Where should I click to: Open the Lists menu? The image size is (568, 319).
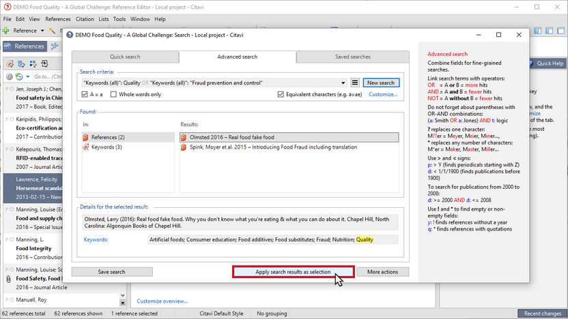coord(103,19)
